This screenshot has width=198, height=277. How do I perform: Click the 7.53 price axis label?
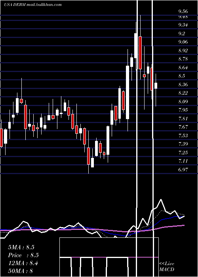click(183, 135)
